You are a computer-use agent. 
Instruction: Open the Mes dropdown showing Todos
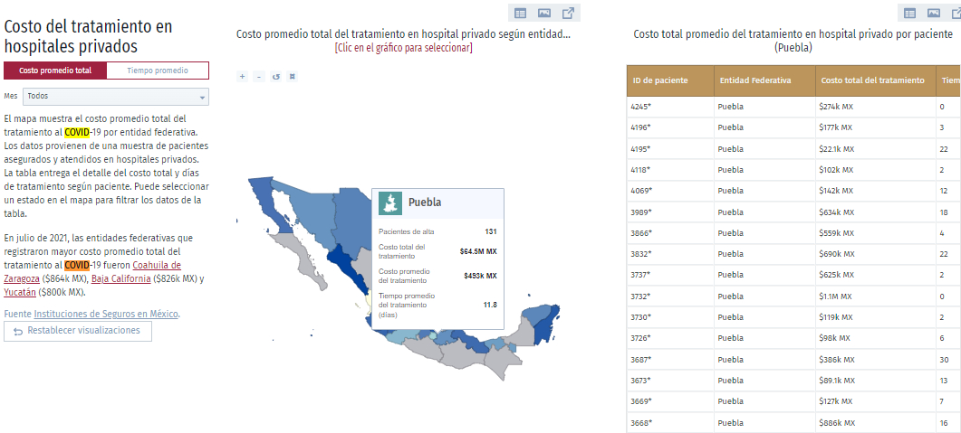pos(116,97)
